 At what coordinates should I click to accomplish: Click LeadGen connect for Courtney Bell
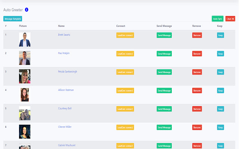(125, 109)
